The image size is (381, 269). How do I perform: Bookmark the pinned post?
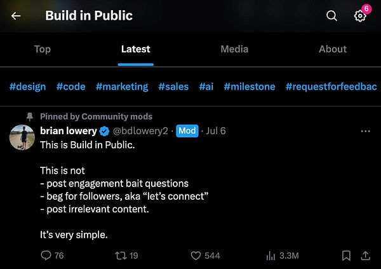click(x=346, y=256)
